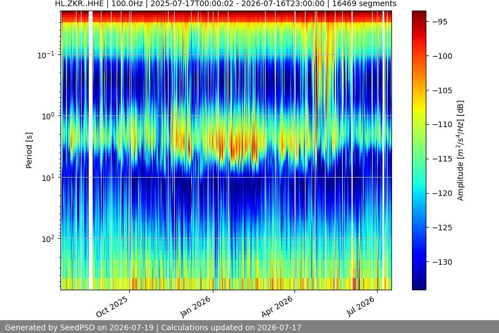Click the -105 colorbar tick label
499x333 pixels.
click(442, 90)
